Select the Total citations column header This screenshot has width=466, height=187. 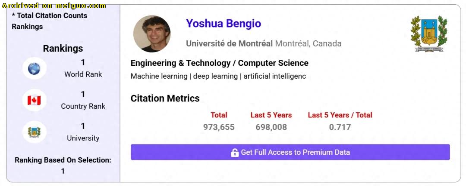pyautogui.click(x=219, y=115)
